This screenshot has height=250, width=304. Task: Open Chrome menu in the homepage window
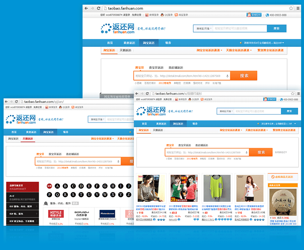coord(298,8)
